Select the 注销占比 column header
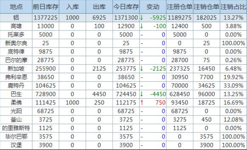This screenshot has width=247, height=150. pyautogui.click(x=233, y=7)
